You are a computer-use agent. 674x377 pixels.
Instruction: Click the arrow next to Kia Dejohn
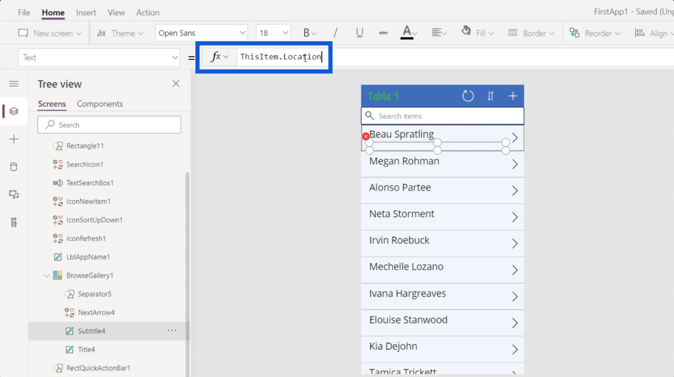point(515,349)
